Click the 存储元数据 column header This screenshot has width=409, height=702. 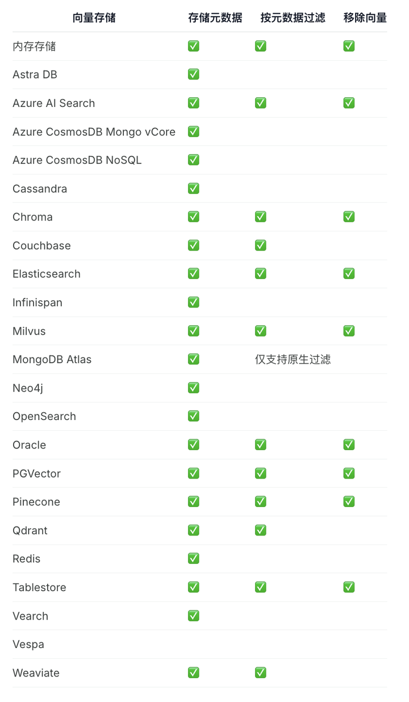click(x=215, y=18)
